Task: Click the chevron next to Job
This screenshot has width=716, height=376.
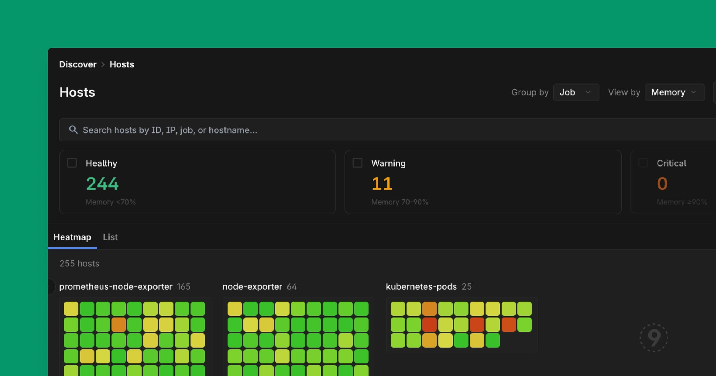Action: pyautogui.click(x=588, y=92)
